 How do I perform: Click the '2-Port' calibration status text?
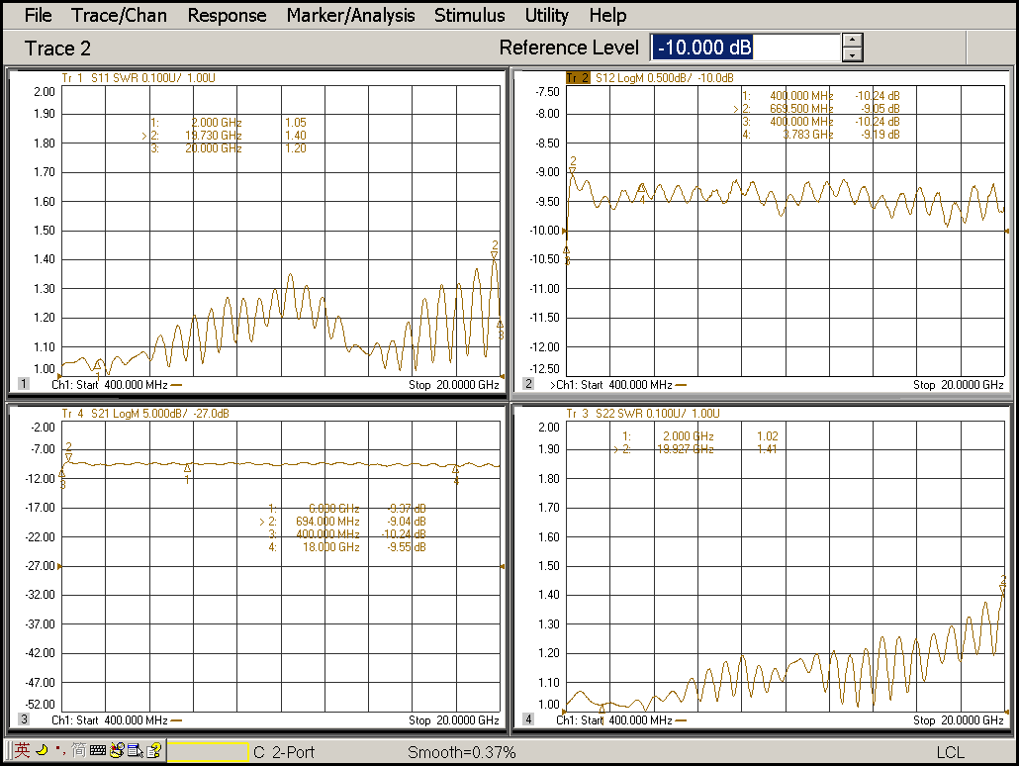(293, 752)
